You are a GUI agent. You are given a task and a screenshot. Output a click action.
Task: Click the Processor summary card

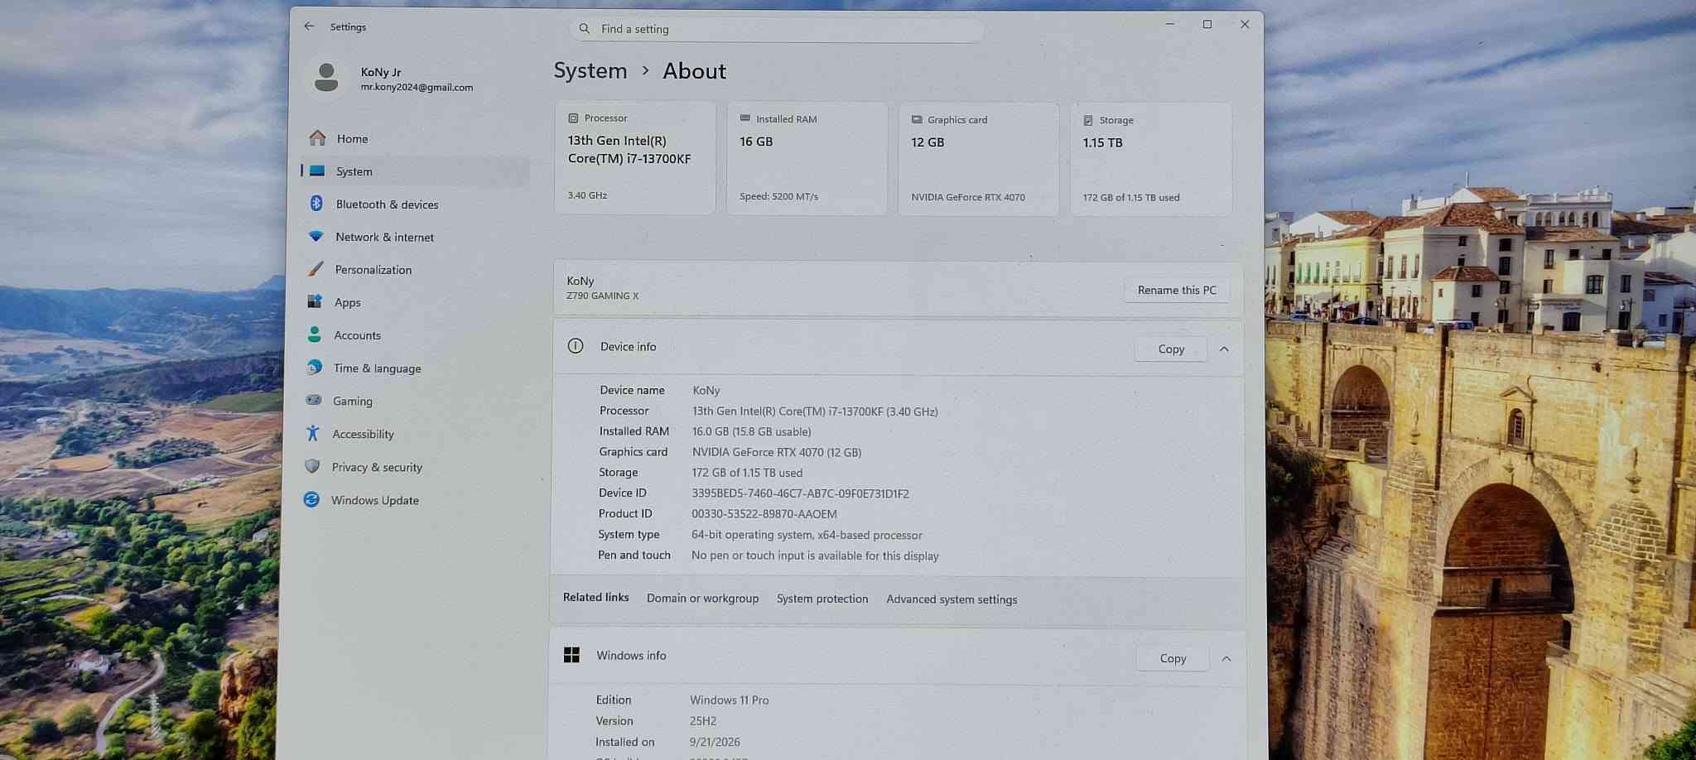pyautogui.click(x=635, y=158)
